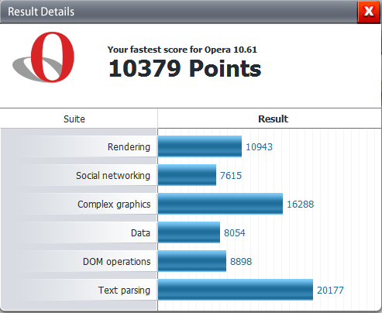Select the 8054 score value
The image size is (382, 313).
point(235,233)
